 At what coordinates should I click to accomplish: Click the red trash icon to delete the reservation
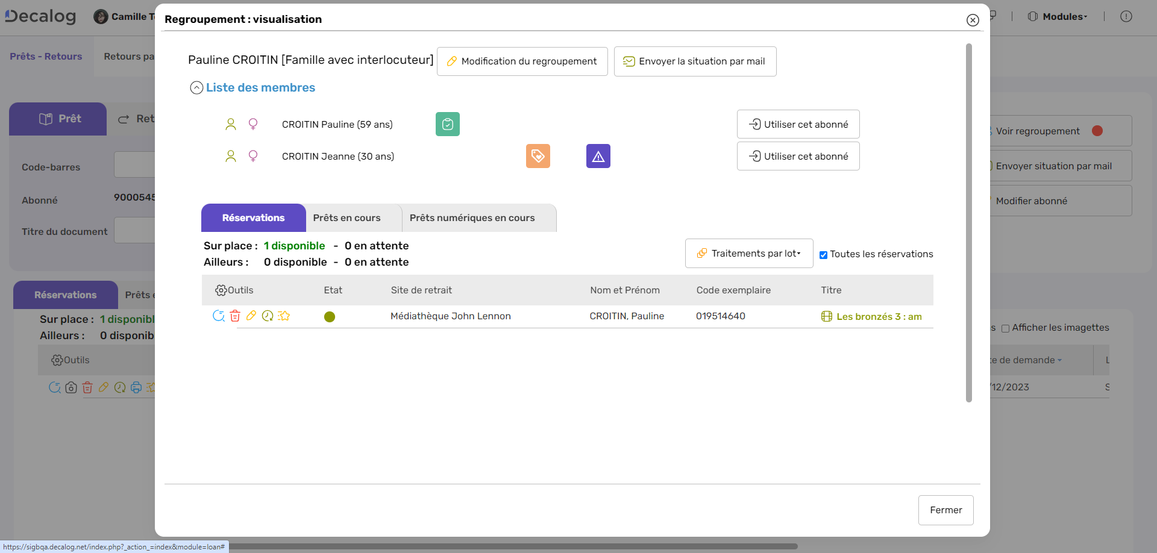[235, 316]
